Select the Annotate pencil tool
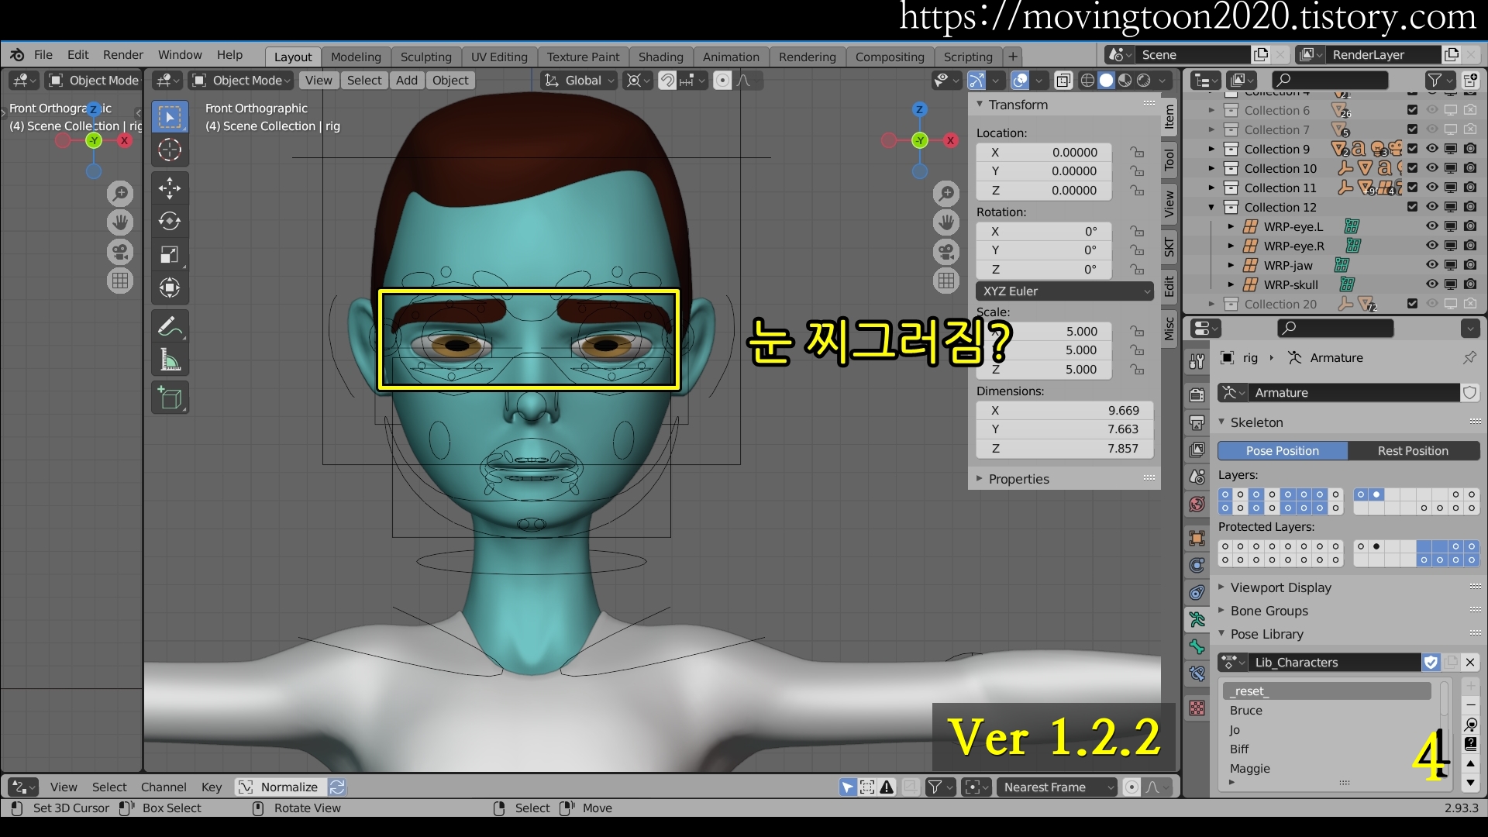 [170, 327]
